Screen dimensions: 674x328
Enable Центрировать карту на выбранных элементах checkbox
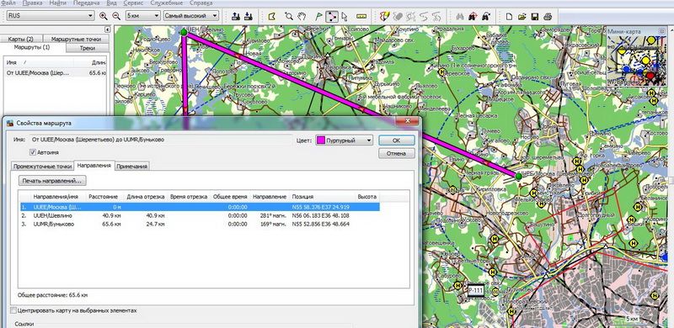tap(13, 310)
